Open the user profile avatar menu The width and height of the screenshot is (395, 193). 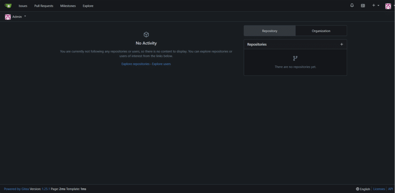[x=388, y=6]
